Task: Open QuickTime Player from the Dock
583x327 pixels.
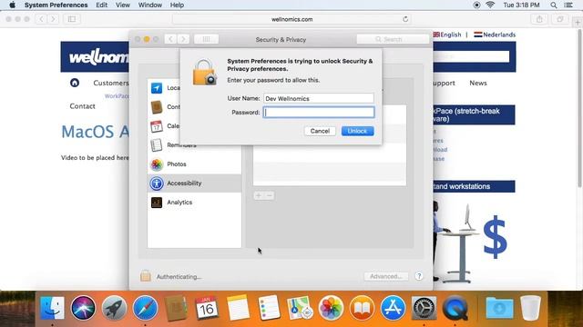Action: click(455, 308)
